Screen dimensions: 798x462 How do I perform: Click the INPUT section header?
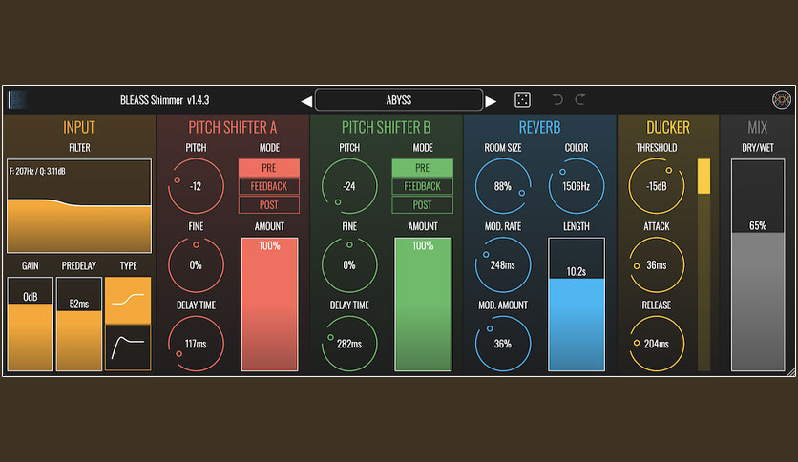tap(79, 127)
